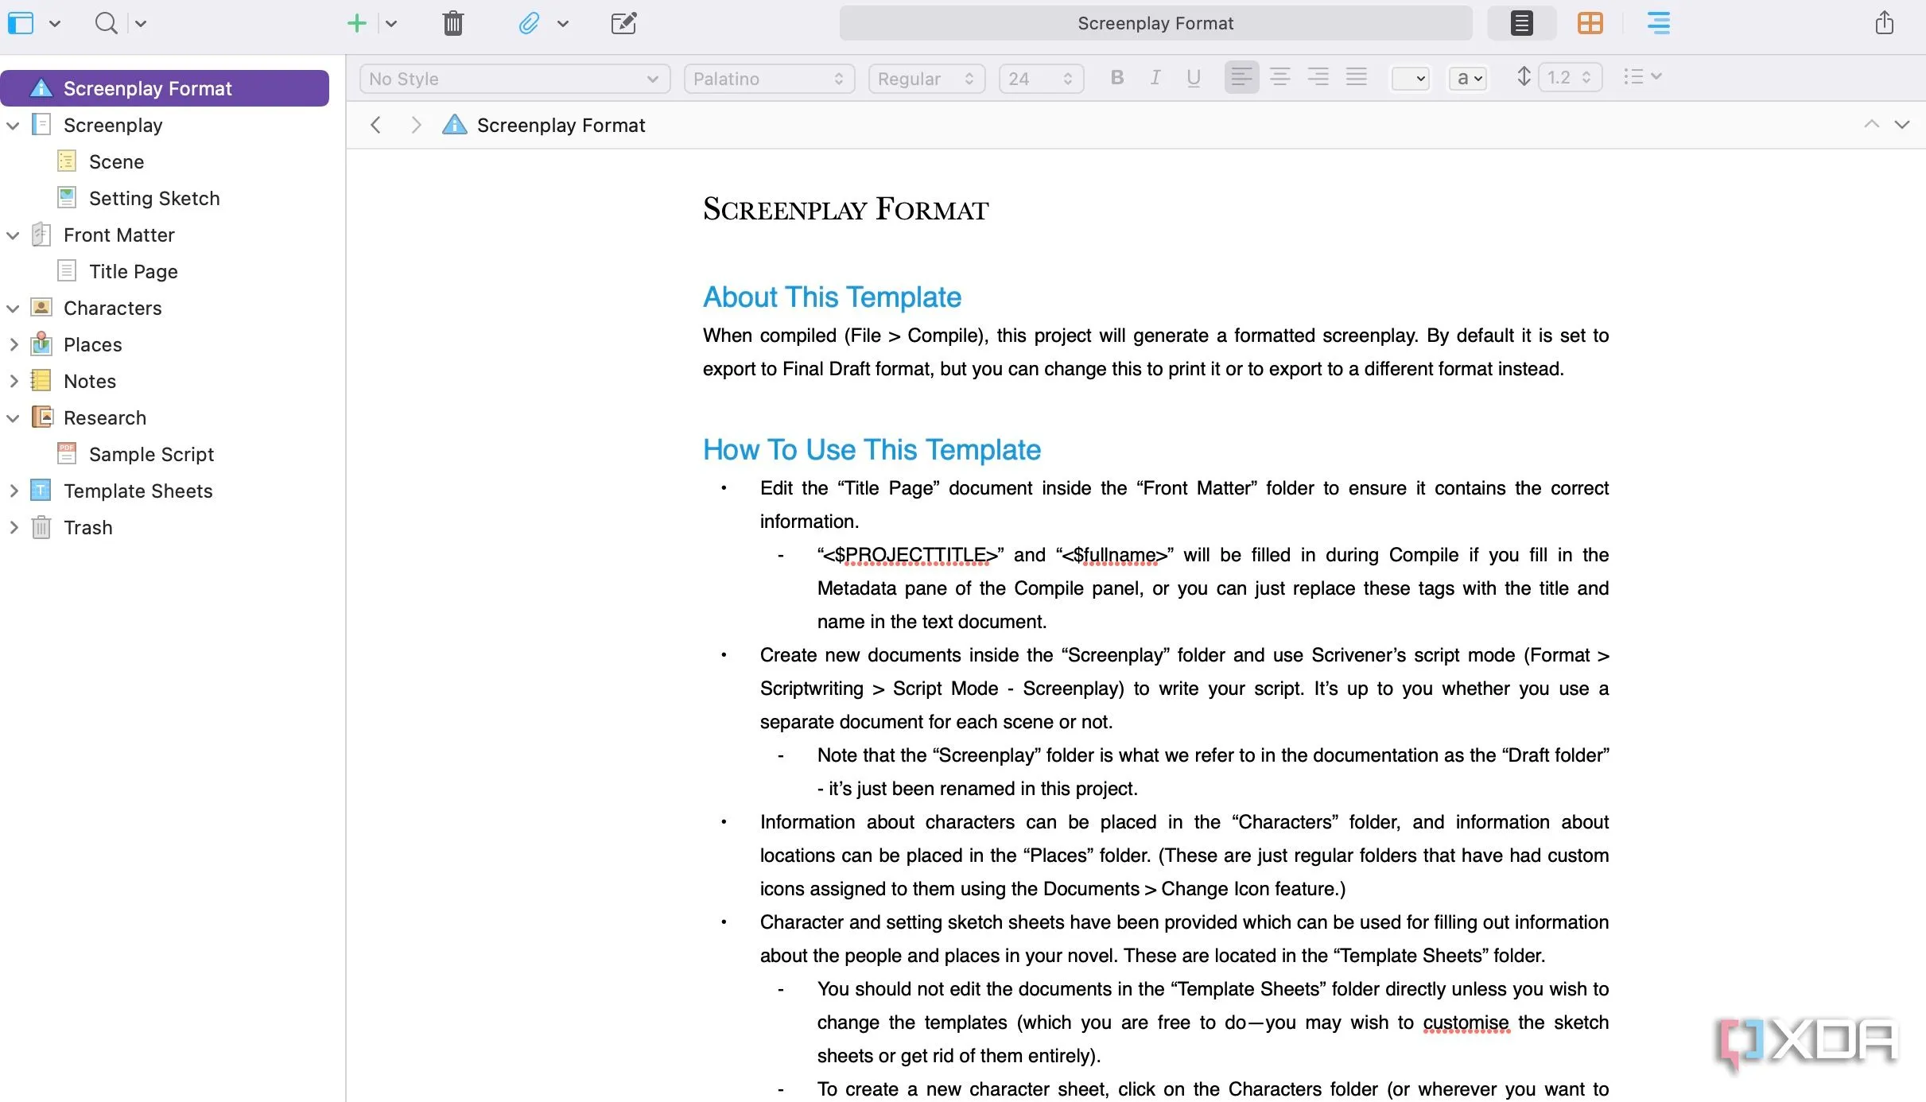Click the share export icon

[x=1885, y=22]
